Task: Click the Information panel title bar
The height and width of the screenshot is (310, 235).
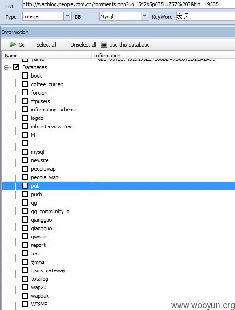Action: point(117,32)
